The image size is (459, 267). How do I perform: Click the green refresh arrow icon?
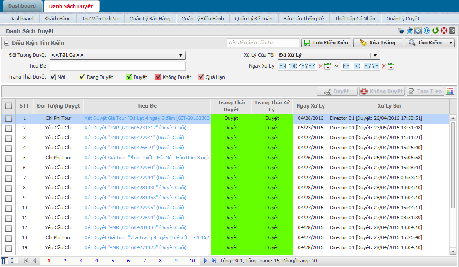[435, 31]
